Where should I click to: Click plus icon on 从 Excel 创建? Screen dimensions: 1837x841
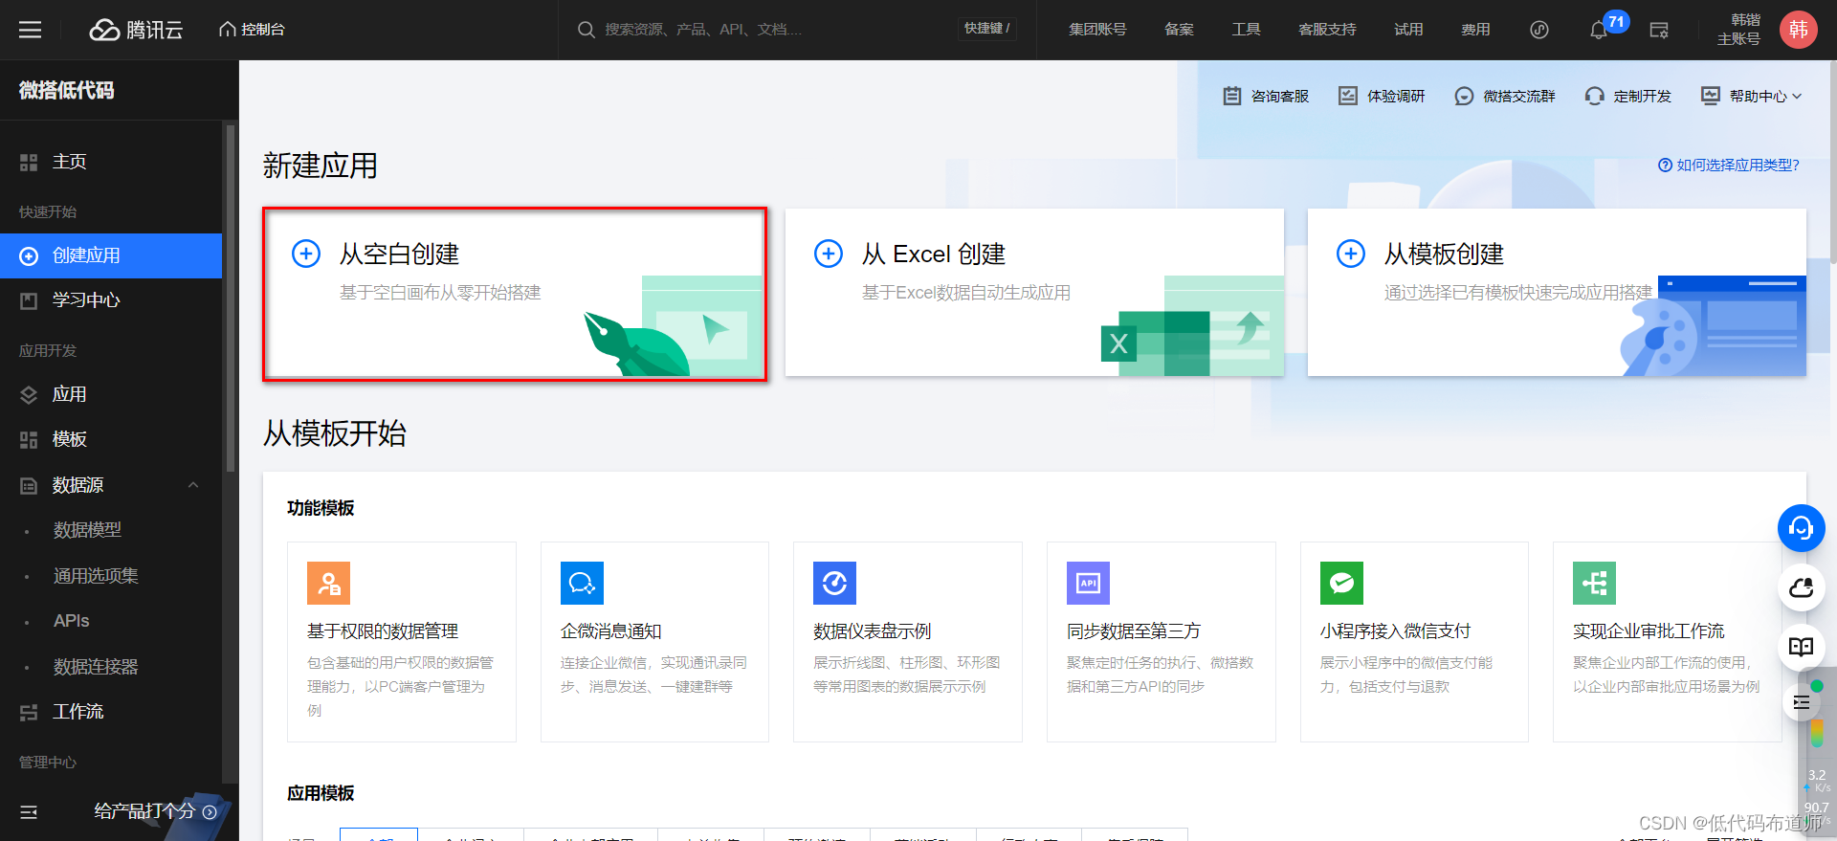pyautogui.click(x=829, y=254)
